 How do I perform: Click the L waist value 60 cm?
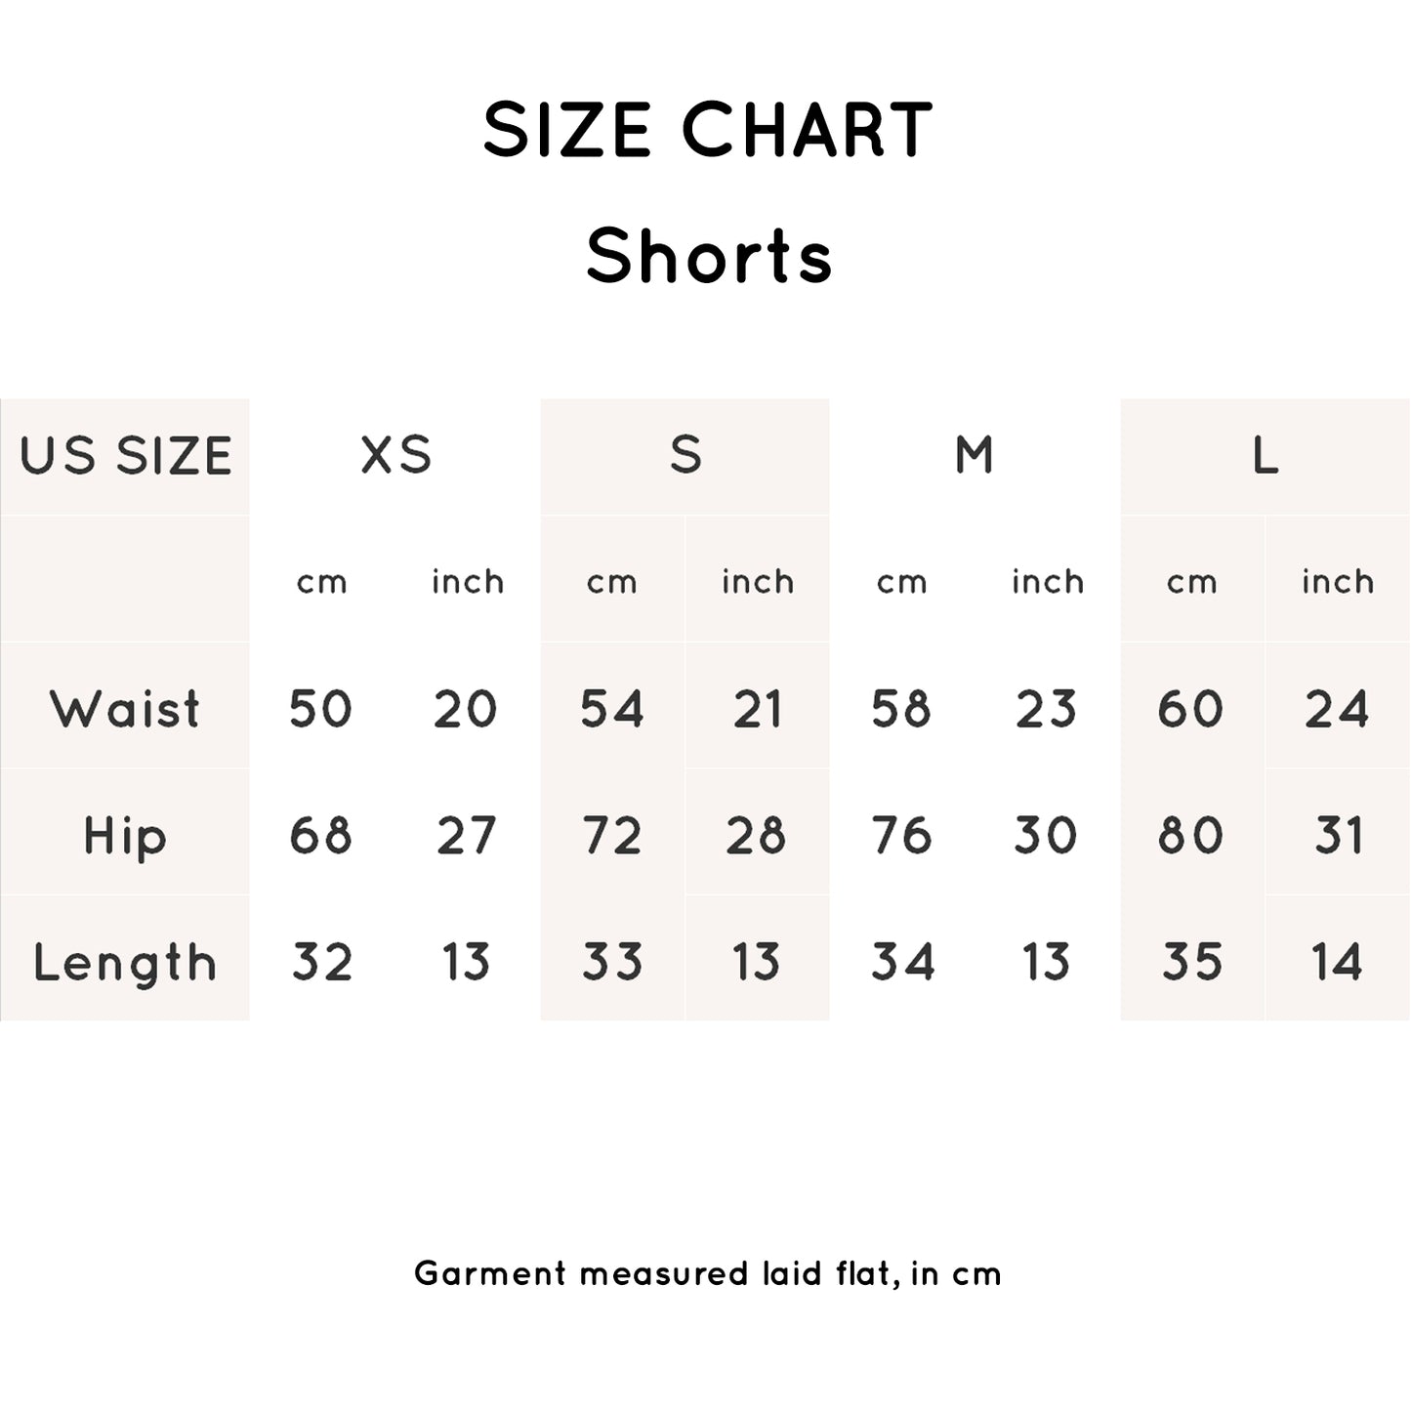coord(1190,708)
